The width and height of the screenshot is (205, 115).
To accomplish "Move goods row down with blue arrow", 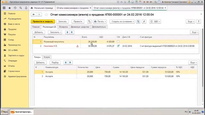I will click(x=70, y=63).
